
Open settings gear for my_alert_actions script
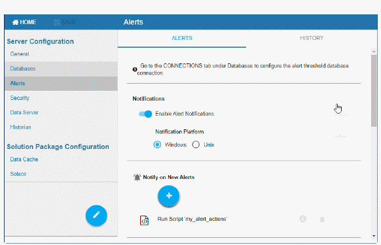302,219
